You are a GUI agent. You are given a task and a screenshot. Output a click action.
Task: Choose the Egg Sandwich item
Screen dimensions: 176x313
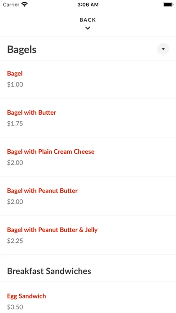pos(26,296)
